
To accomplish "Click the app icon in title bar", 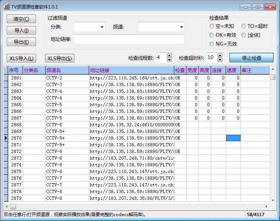I will point(7,7).
